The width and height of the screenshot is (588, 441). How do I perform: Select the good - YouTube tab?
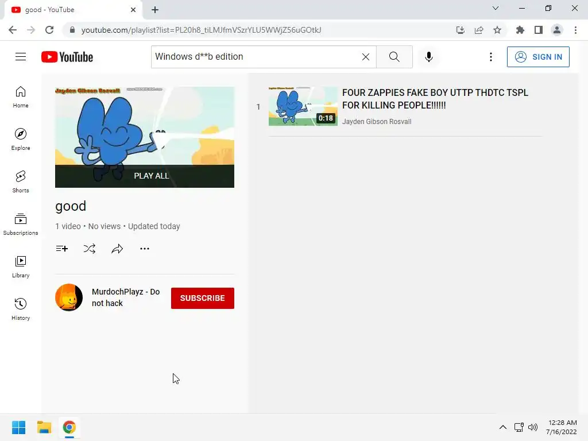click(73, 10)
